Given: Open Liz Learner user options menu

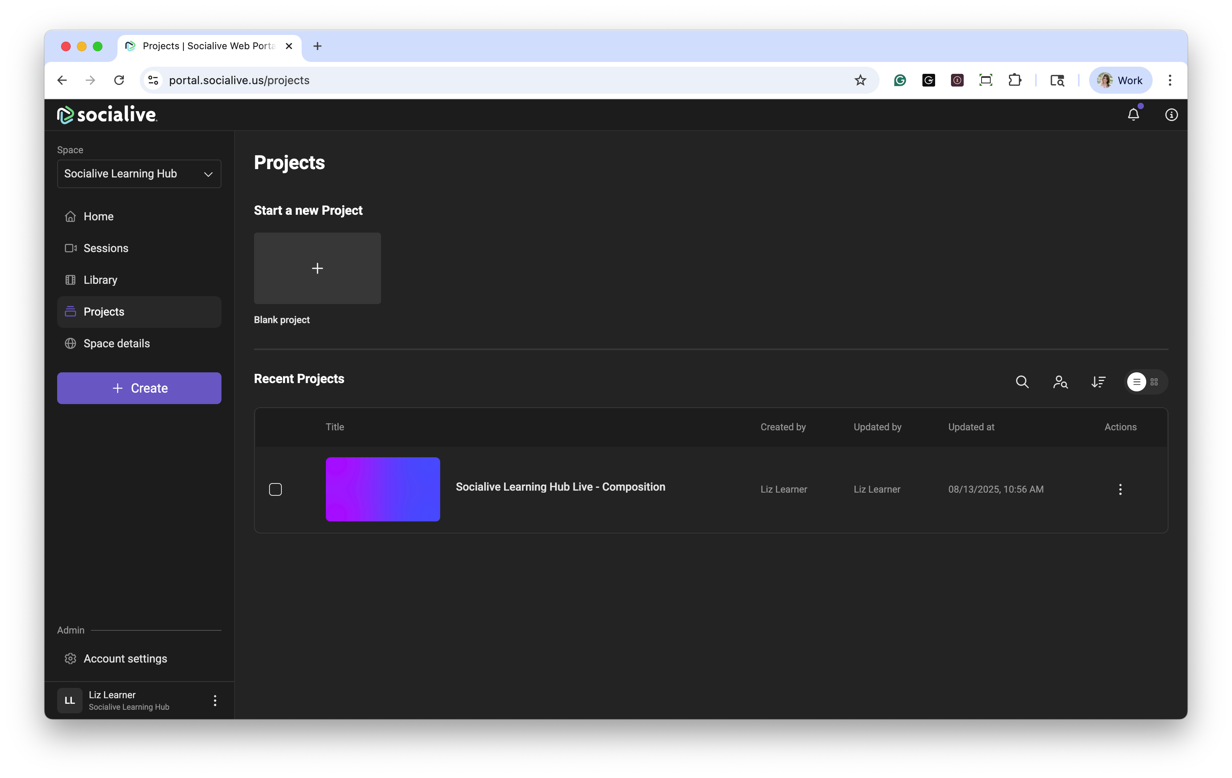Looking at the screenshot, I should pyautogui.click(x=215, y=700).
